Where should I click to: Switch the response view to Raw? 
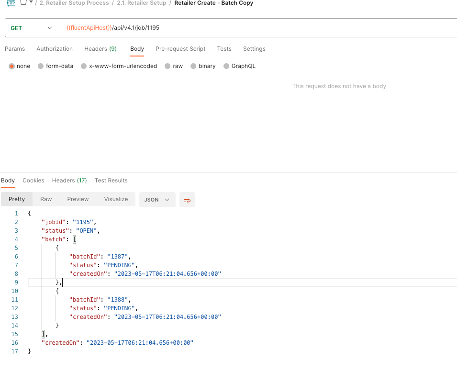pyautogui.click(x=46, y=199)
